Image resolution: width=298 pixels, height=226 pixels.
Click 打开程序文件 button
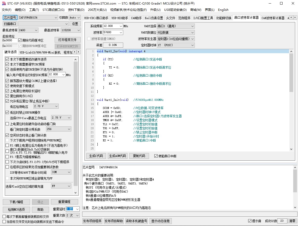(68, 40)
